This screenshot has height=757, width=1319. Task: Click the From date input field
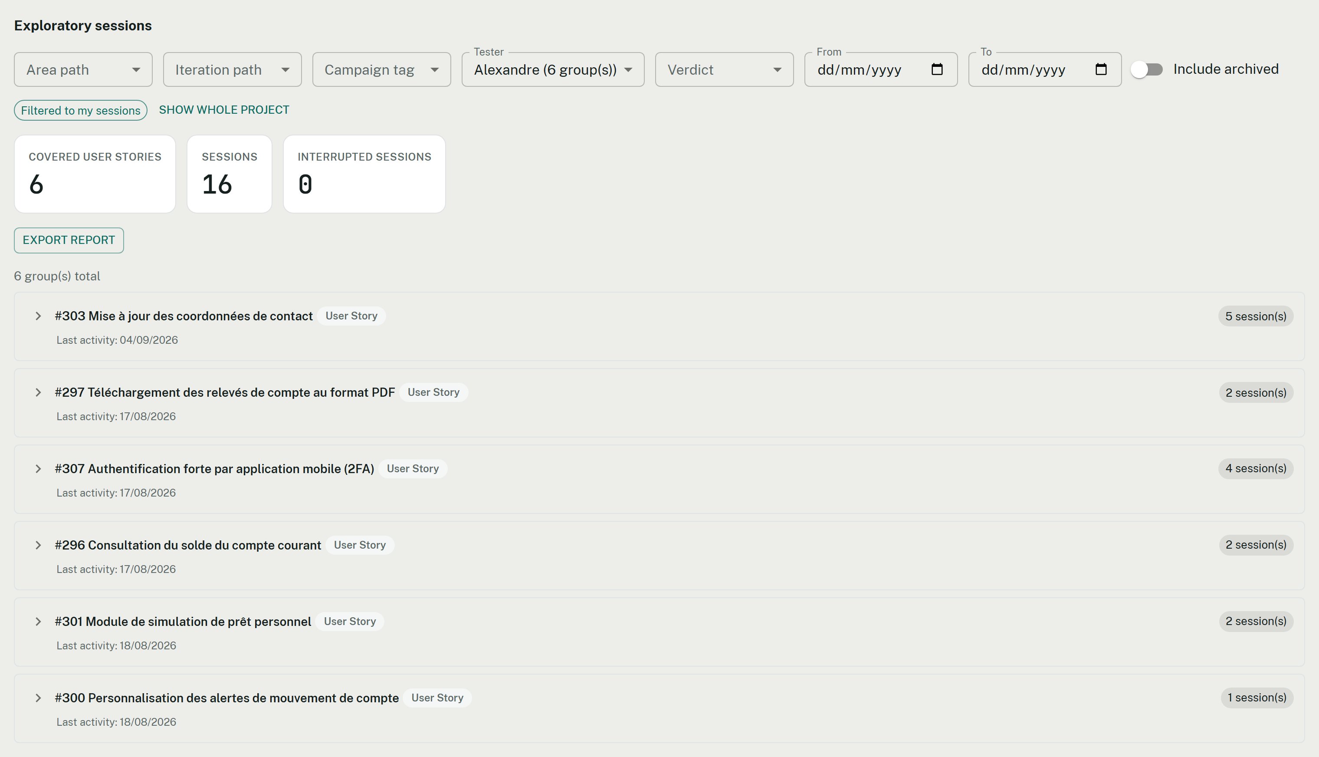pyautogui.click(x=880, y=69)
